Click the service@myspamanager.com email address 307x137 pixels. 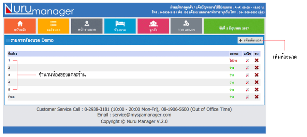tap(134, 115)
